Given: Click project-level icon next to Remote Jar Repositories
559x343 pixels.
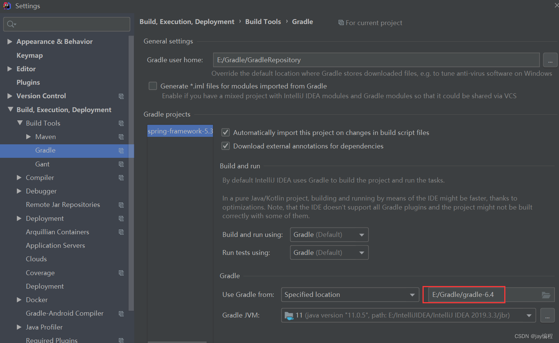Looking at the screenshot, I should (x=121, y=205).
